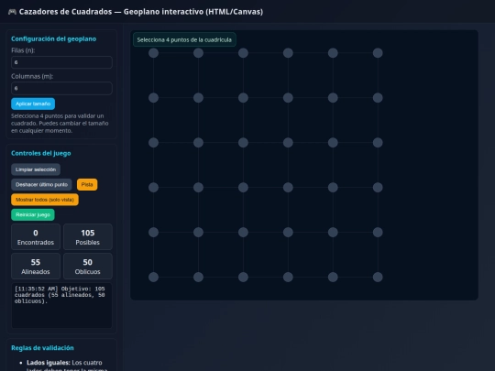The image size is (495, 371).
Task: Select grid point row 5, column 4
Action: pos(288,232)
